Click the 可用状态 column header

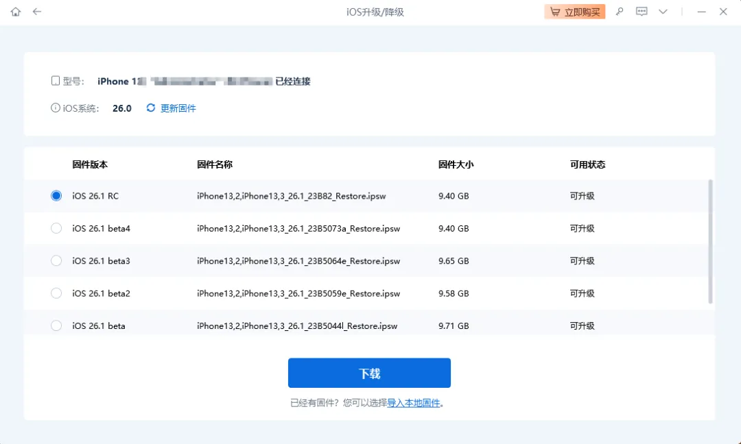(587, 164)
